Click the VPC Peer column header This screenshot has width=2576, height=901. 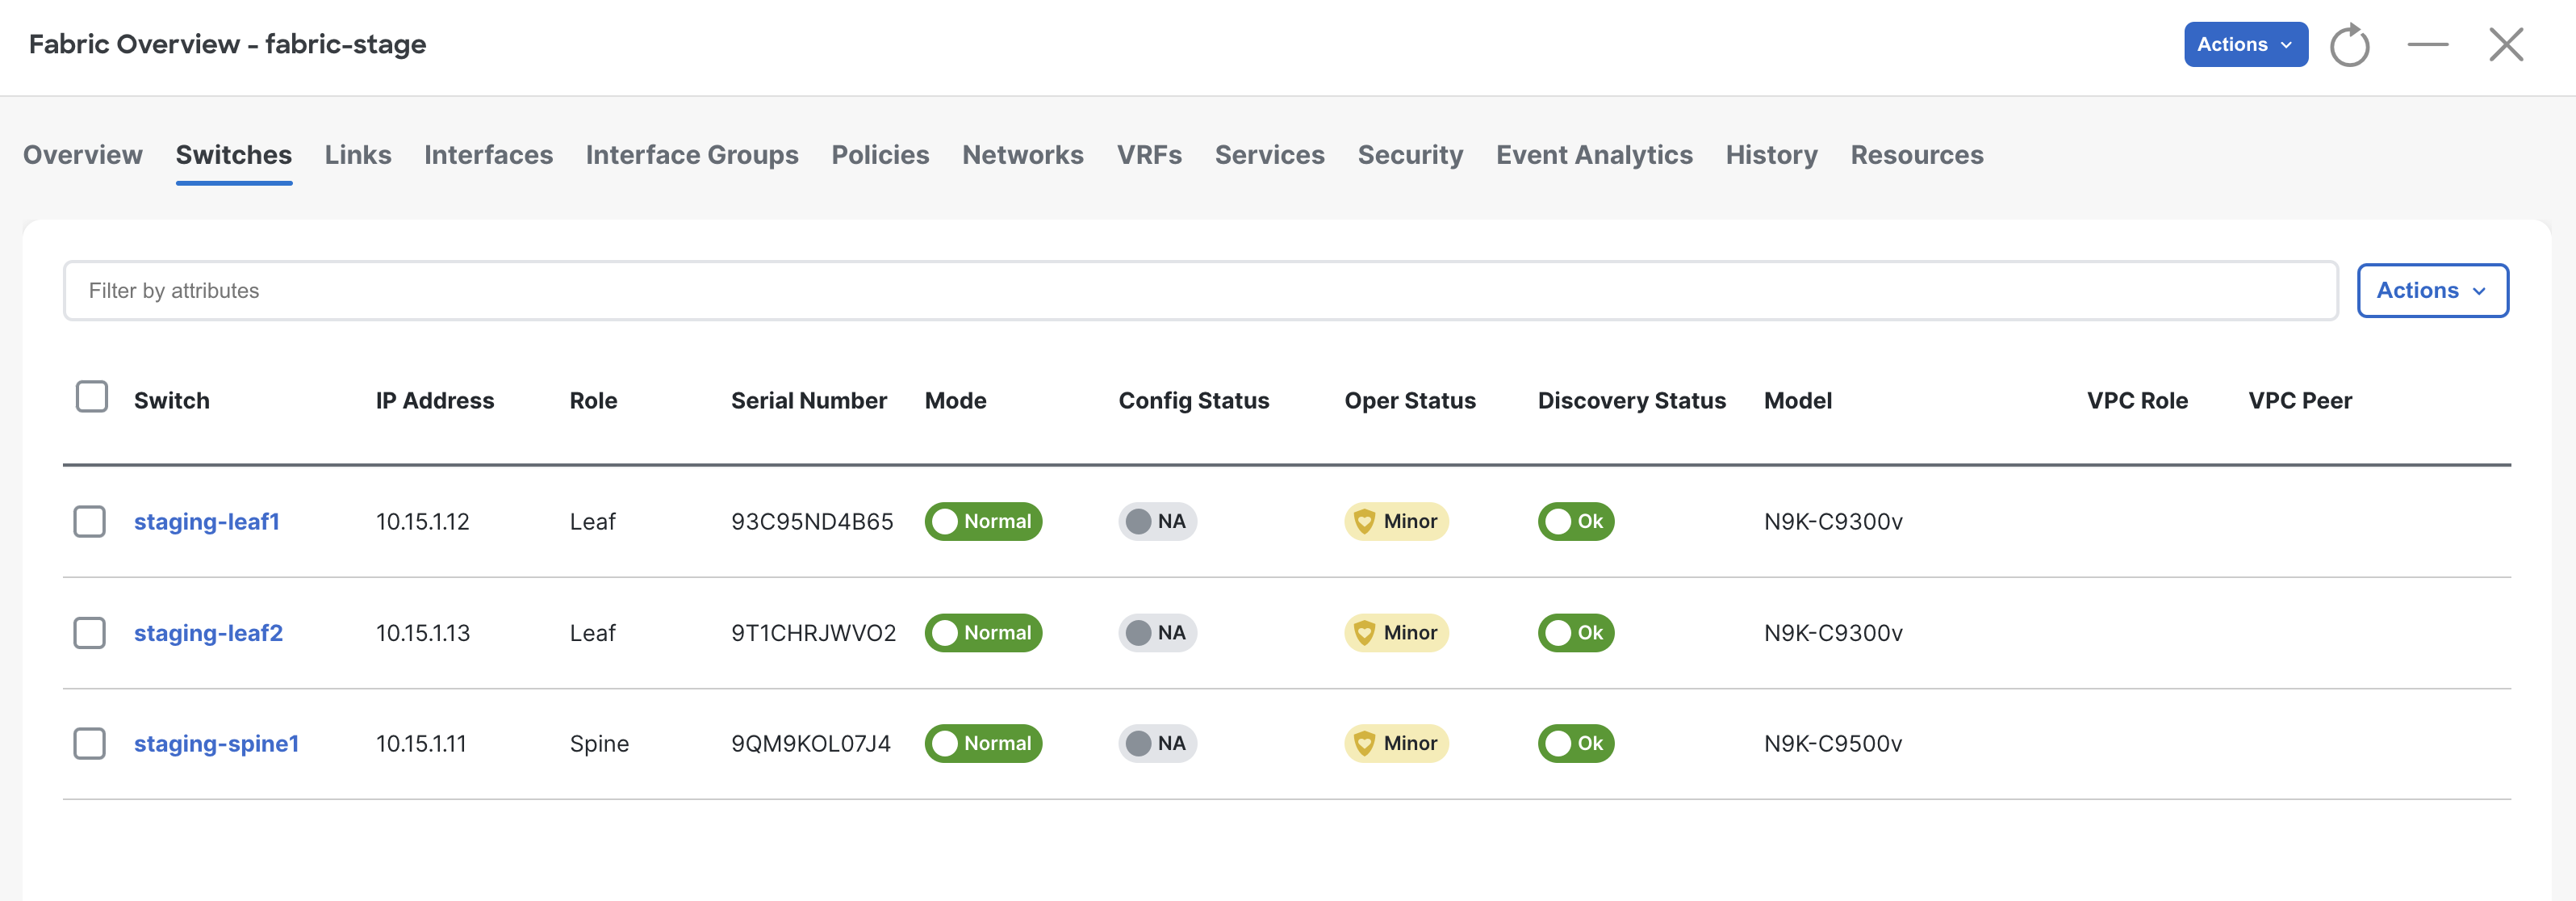[2300, 401]
